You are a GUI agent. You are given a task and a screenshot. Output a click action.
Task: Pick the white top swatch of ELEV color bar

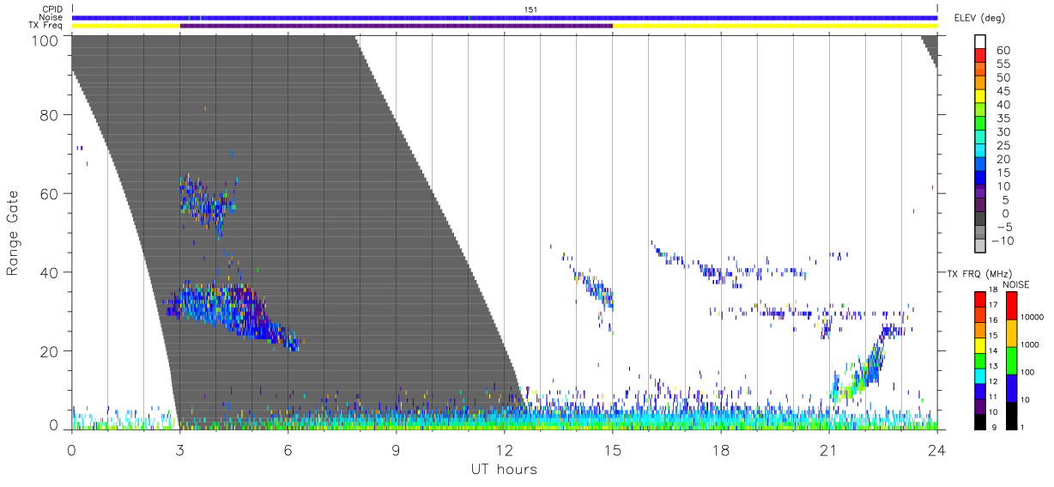[980, 40]
